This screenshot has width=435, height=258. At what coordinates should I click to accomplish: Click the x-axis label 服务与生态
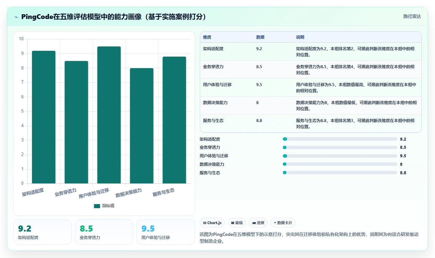coord(163,192)
